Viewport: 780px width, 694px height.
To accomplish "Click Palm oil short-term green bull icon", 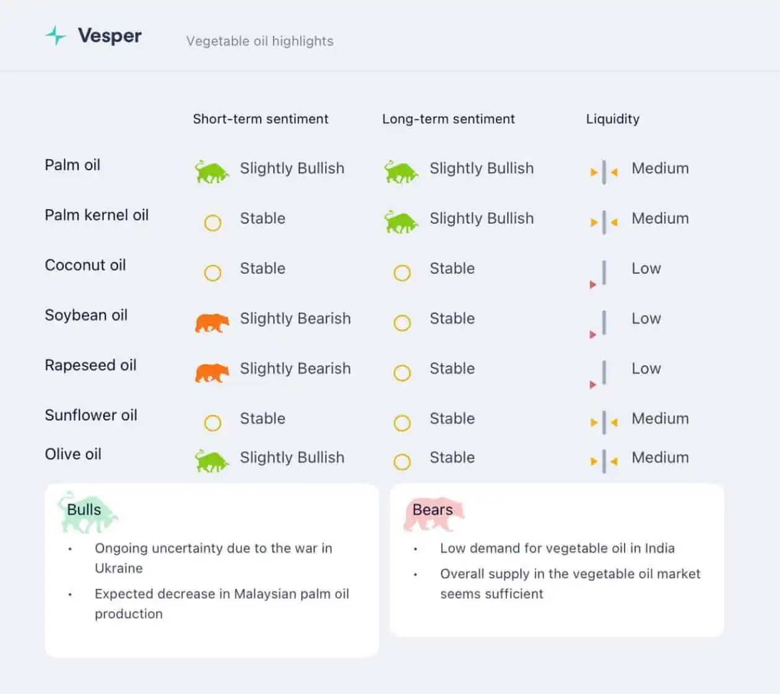I will (x=212, y=171).
